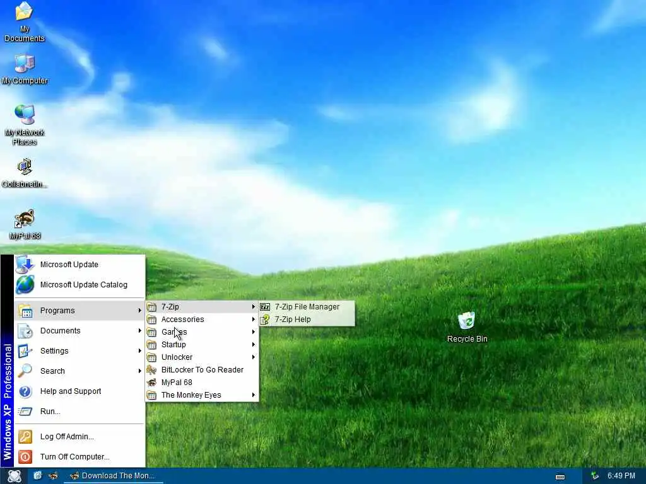
Task: Click the Show Desktop quick launch icon
Action: 37,475
